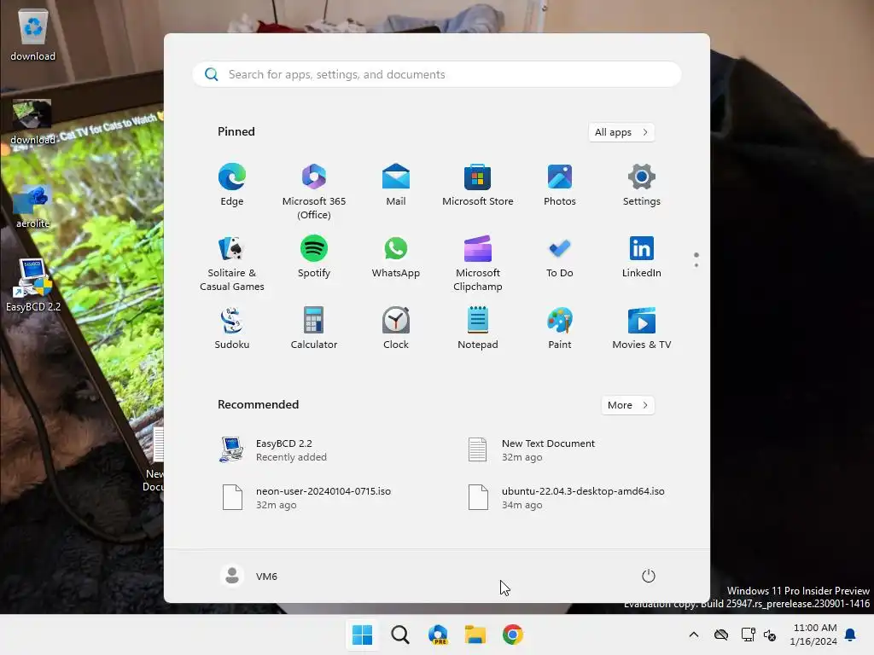Image resolution: width=874 pixels, height=655 pixels.
Task: Click the OneDrive cloud tray icon
Action: click(x=721, y=635)
